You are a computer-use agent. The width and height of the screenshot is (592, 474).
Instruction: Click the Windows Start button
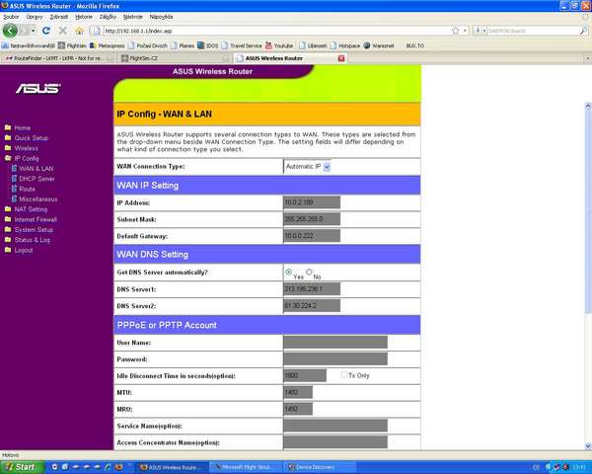[x=23, y=467]
